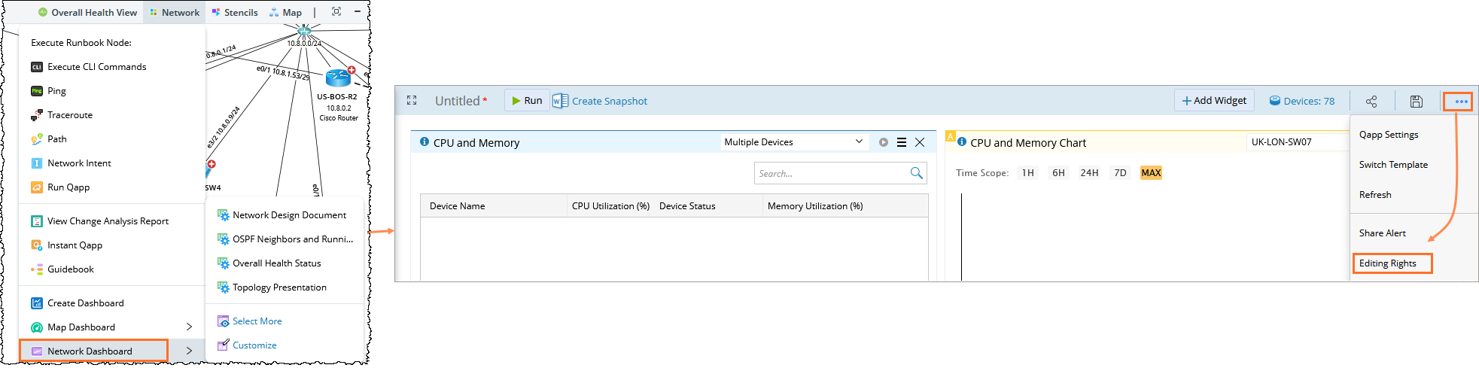Viewport: 1479px width, 368px height.
Task: Switch to the Stencils tab
Action: 235,12
